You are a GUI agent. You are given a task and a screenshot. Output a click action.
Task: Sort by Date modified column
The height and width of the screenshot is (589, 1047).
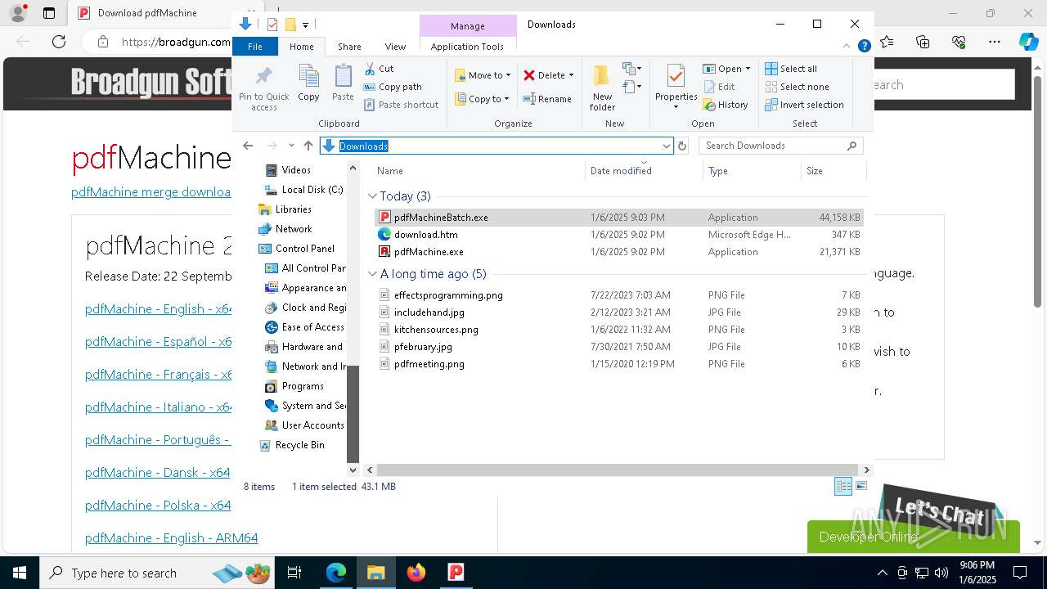[644, 171]
